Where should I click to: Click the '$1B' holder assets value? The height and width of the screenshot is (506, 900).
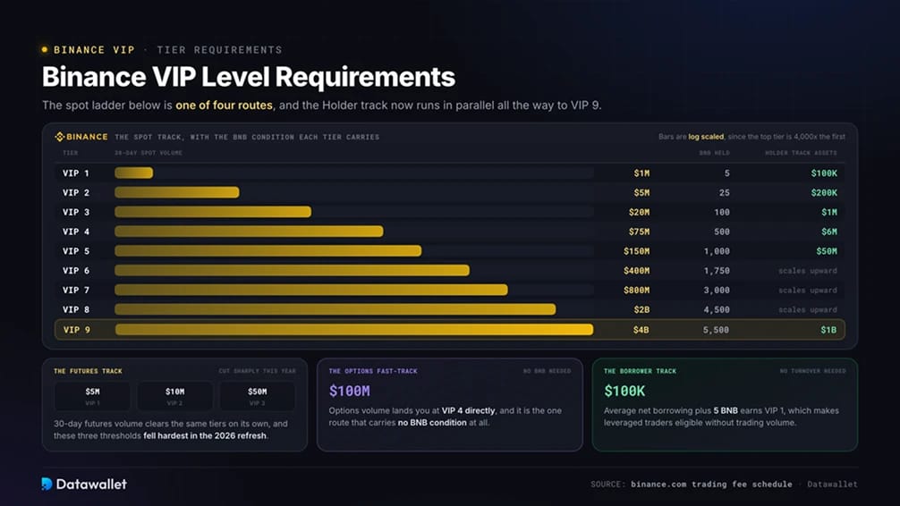pyautogui.click(x=828, y=330)
